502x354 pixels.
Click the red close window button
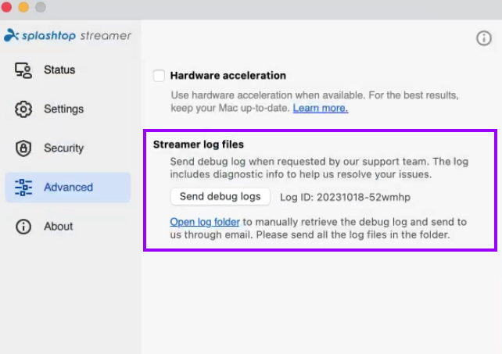click(6, 7)
